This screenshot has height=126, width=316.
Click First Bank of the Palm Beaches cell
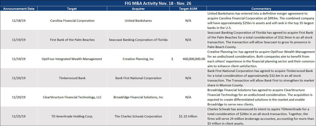[72, 40]
